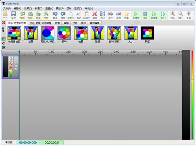Viewport: 196px width, 146px height.
Task: Close the effects panel with red X
Action: (4, 22)
